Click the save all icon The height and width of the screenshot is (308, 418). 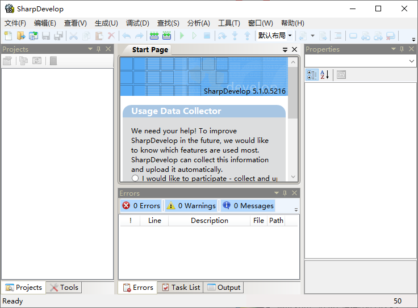tap(58, 35)
